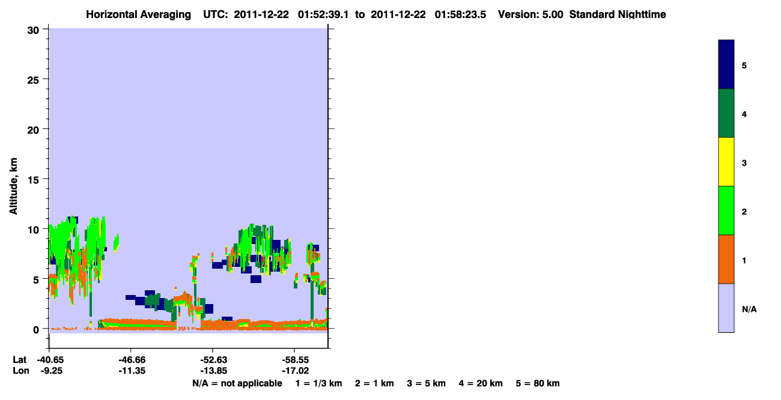Click the yellow colorbar segment labeled 3
The image size is (781, 400).
click(726, 162)
